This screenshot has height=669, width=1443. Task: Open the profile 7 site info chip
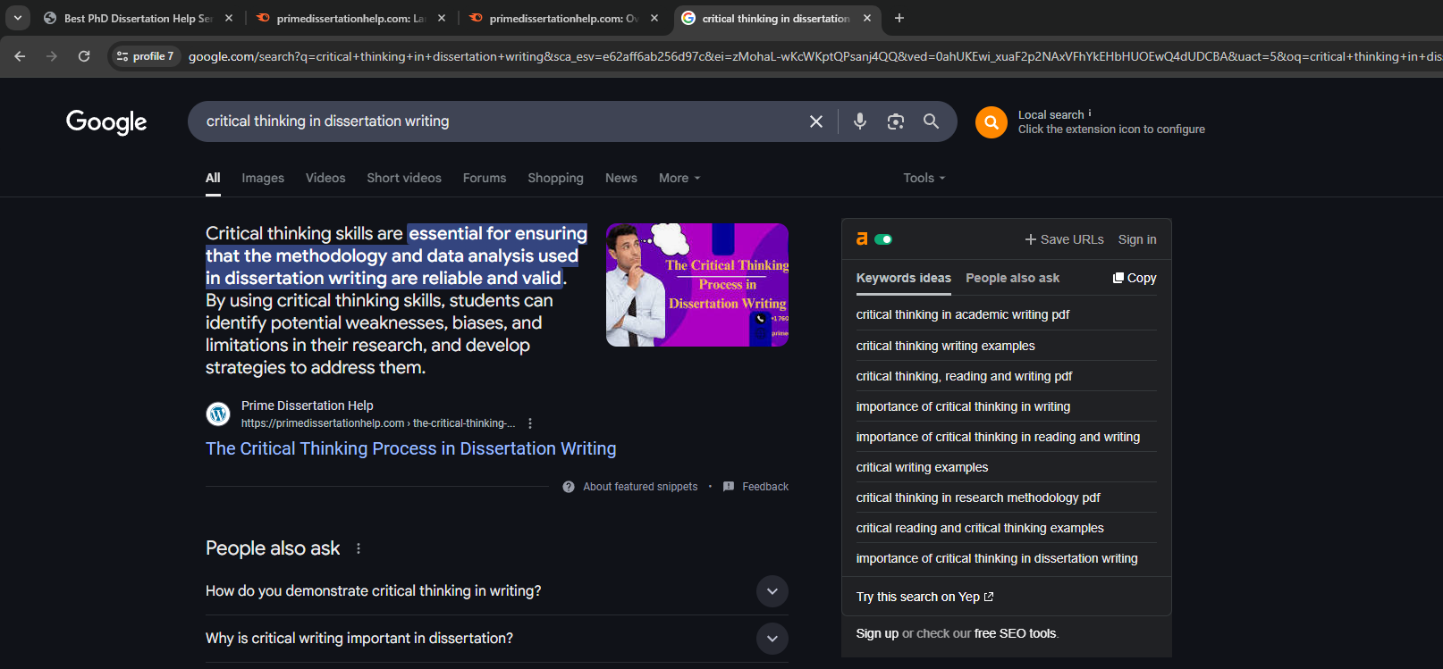tap(145, 56)
